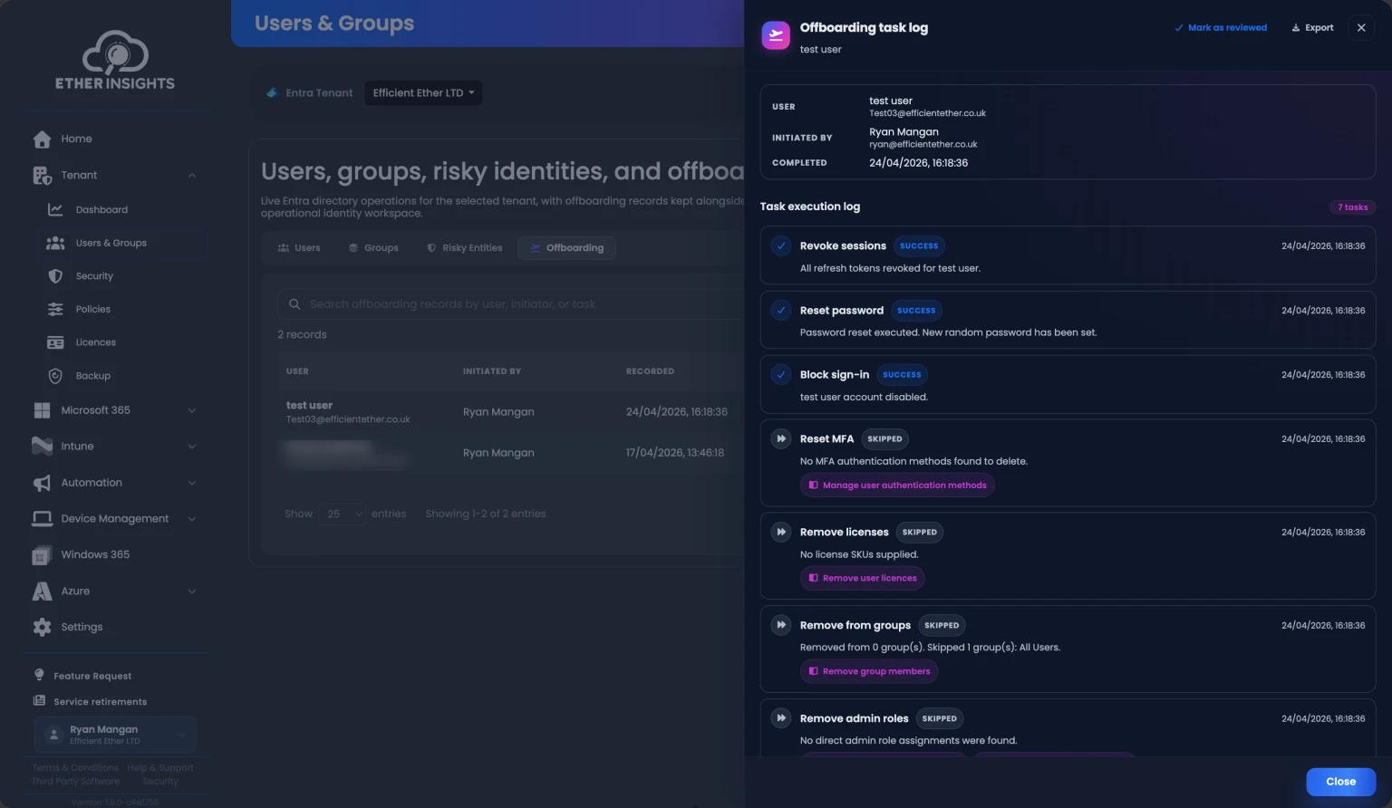The height and width of the screenshot is (808, 1392).
Task: Expand the Intune section chevron
Action: pos(192,447)
